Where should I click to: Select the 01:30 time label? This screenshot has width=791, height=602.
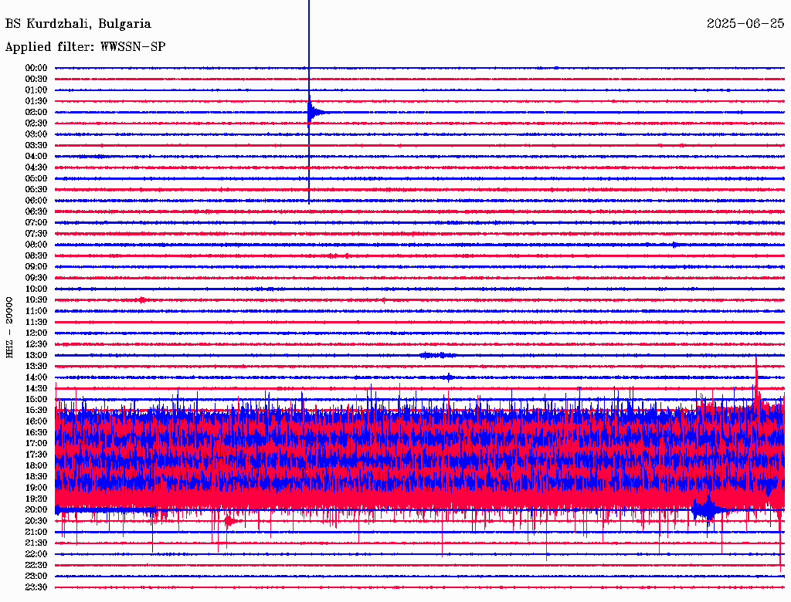click(x=36, y=101)
